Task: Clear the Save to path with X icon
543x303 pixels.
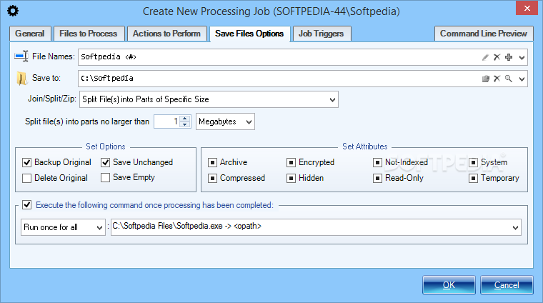Action: tap(497, 79)
